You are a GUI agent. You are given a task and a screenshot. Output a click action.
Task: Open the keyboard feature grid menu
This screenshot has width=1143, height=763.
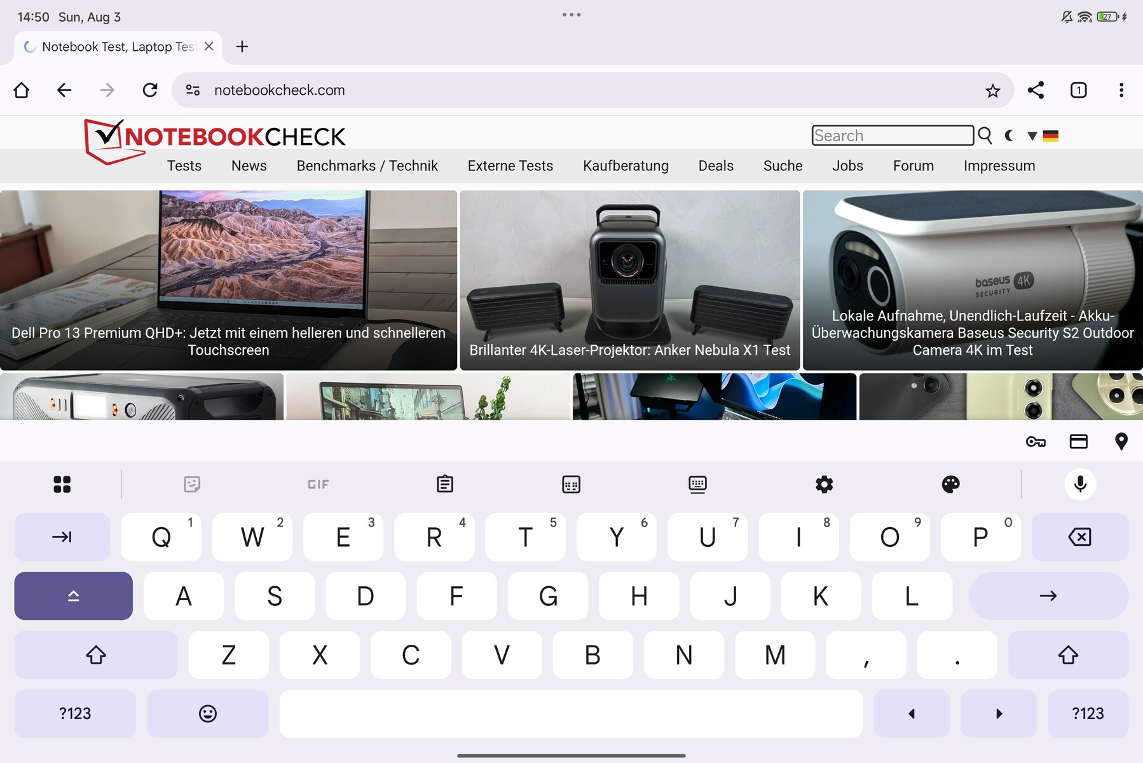62,485
